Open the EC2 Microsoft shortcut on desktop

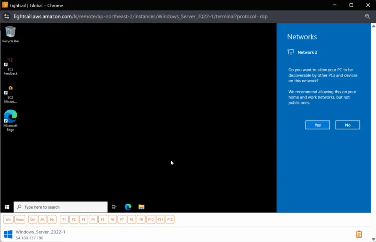[x=11, y=94]
